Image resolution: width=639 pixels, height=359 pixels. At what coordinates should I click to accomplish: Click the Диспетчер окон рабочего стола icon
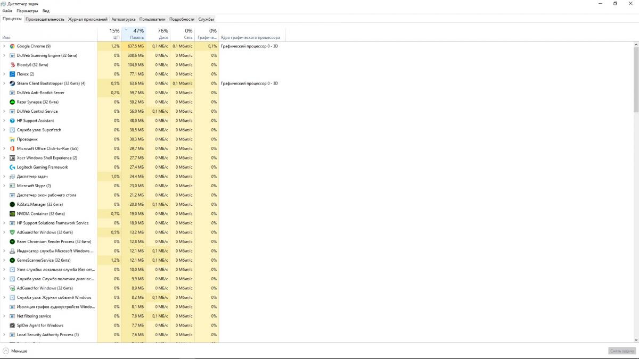click(x=12, y=195)
